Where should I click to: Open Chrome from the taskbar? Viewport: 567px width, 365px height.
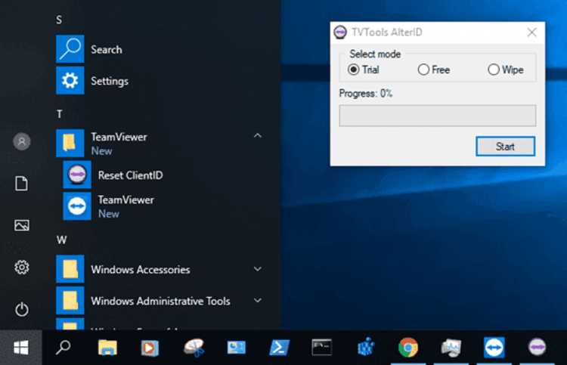tap(408, 348)
